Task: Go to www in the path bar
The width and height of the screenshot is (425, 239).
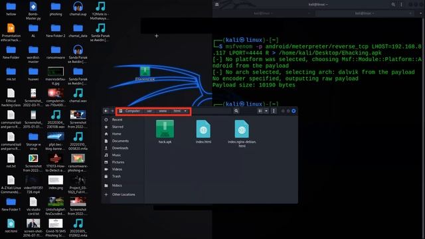Action: (163, 111)
